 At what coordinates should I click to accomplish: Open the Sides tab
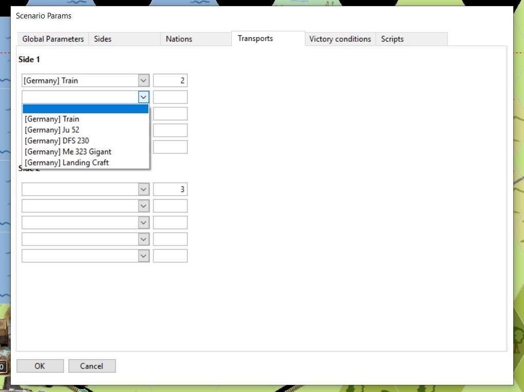click(103, 39)
